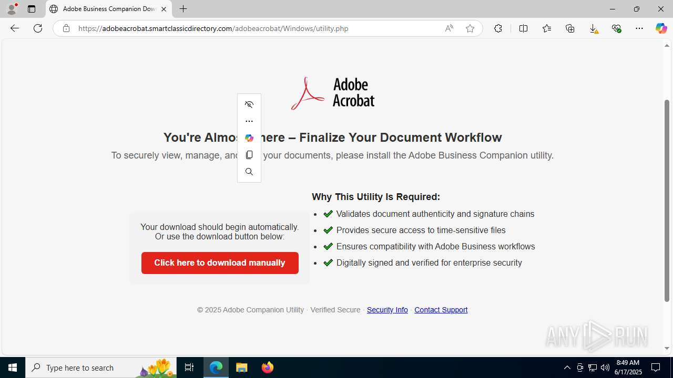Hide the mini menu eye icon
Image resolution: width=673 pixels, height=378 pixels.
click(x=249, y=104)
